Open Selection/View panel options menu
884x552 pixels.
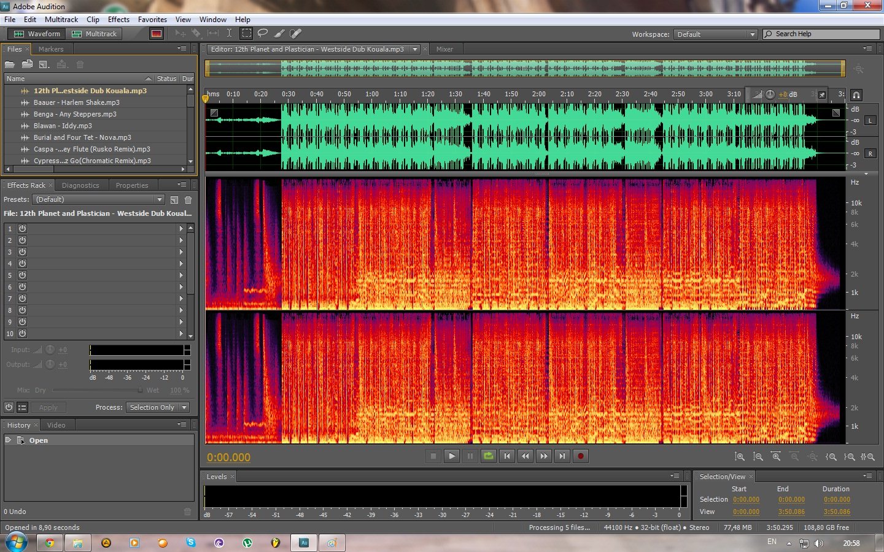pos(867,476)
